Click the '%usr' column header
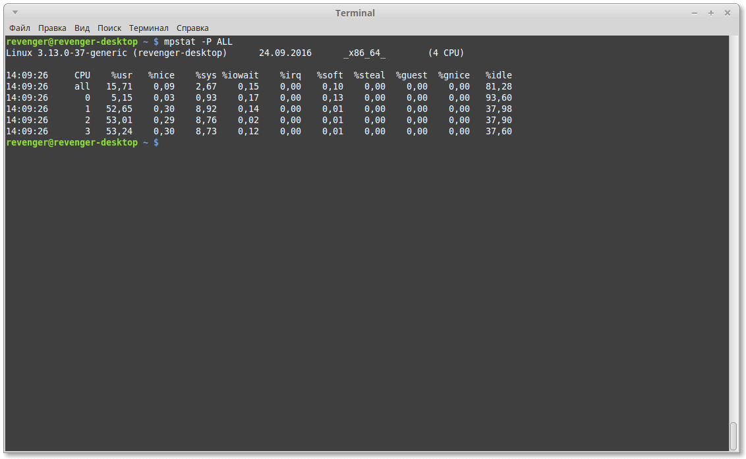This screenshot has height=459, width=746. 122,75
